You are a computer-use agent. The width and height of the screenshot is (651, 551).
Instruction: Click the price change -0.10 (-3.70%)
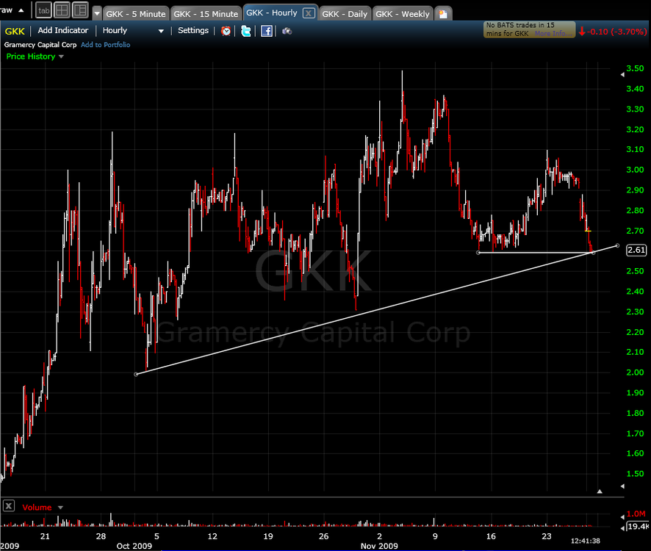(x=613, y=32)
